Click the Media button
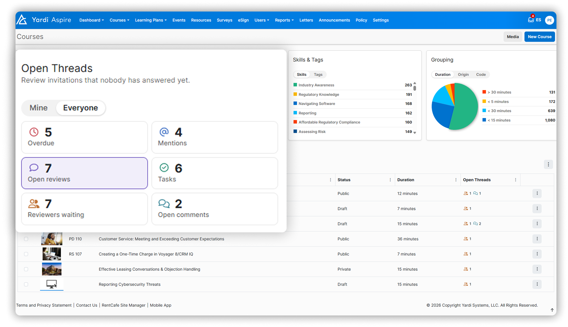The height and width of the screenshot is (327, 568). [x=512, y=37]
